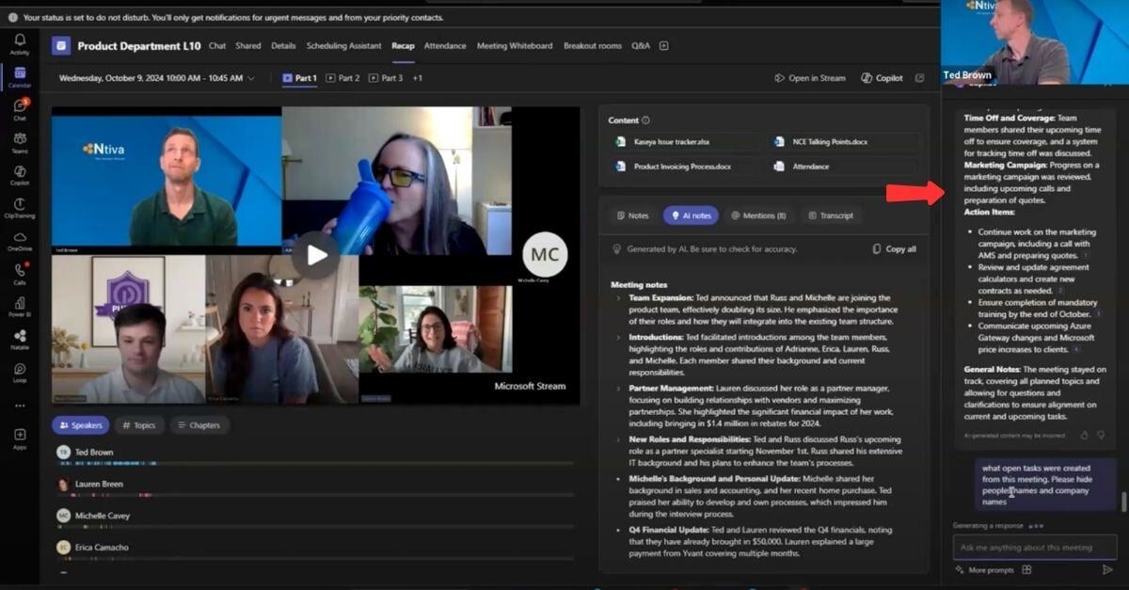
Task: Open Copilot from the left sidebar
Action: pyautogui.click(x=20, y=175)
